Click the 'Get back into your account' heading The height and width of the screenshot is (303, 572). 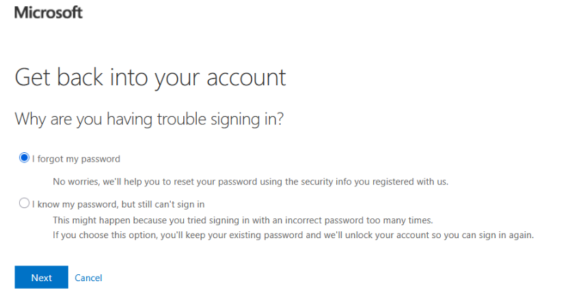[x=150, y=77]
